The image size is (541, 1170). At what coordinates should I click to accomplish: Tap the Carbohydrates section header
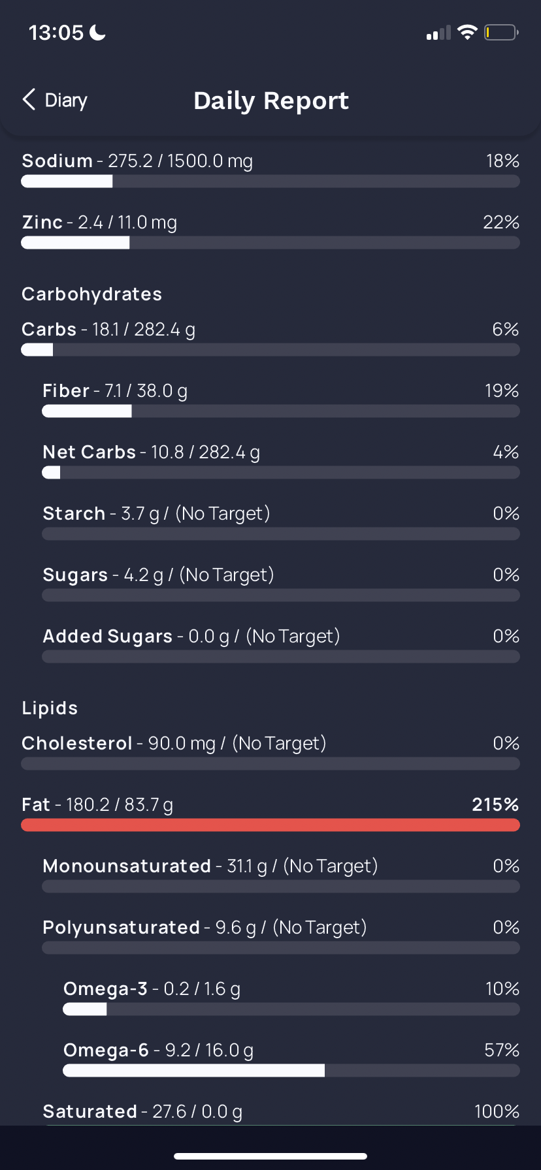91,294
